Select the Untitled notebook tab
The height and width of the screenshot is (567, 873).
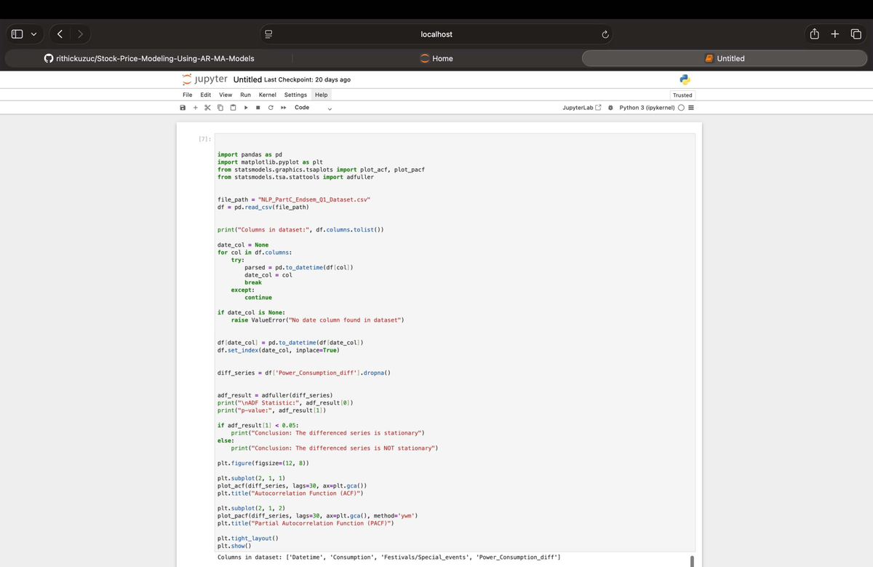click(725, 58)
